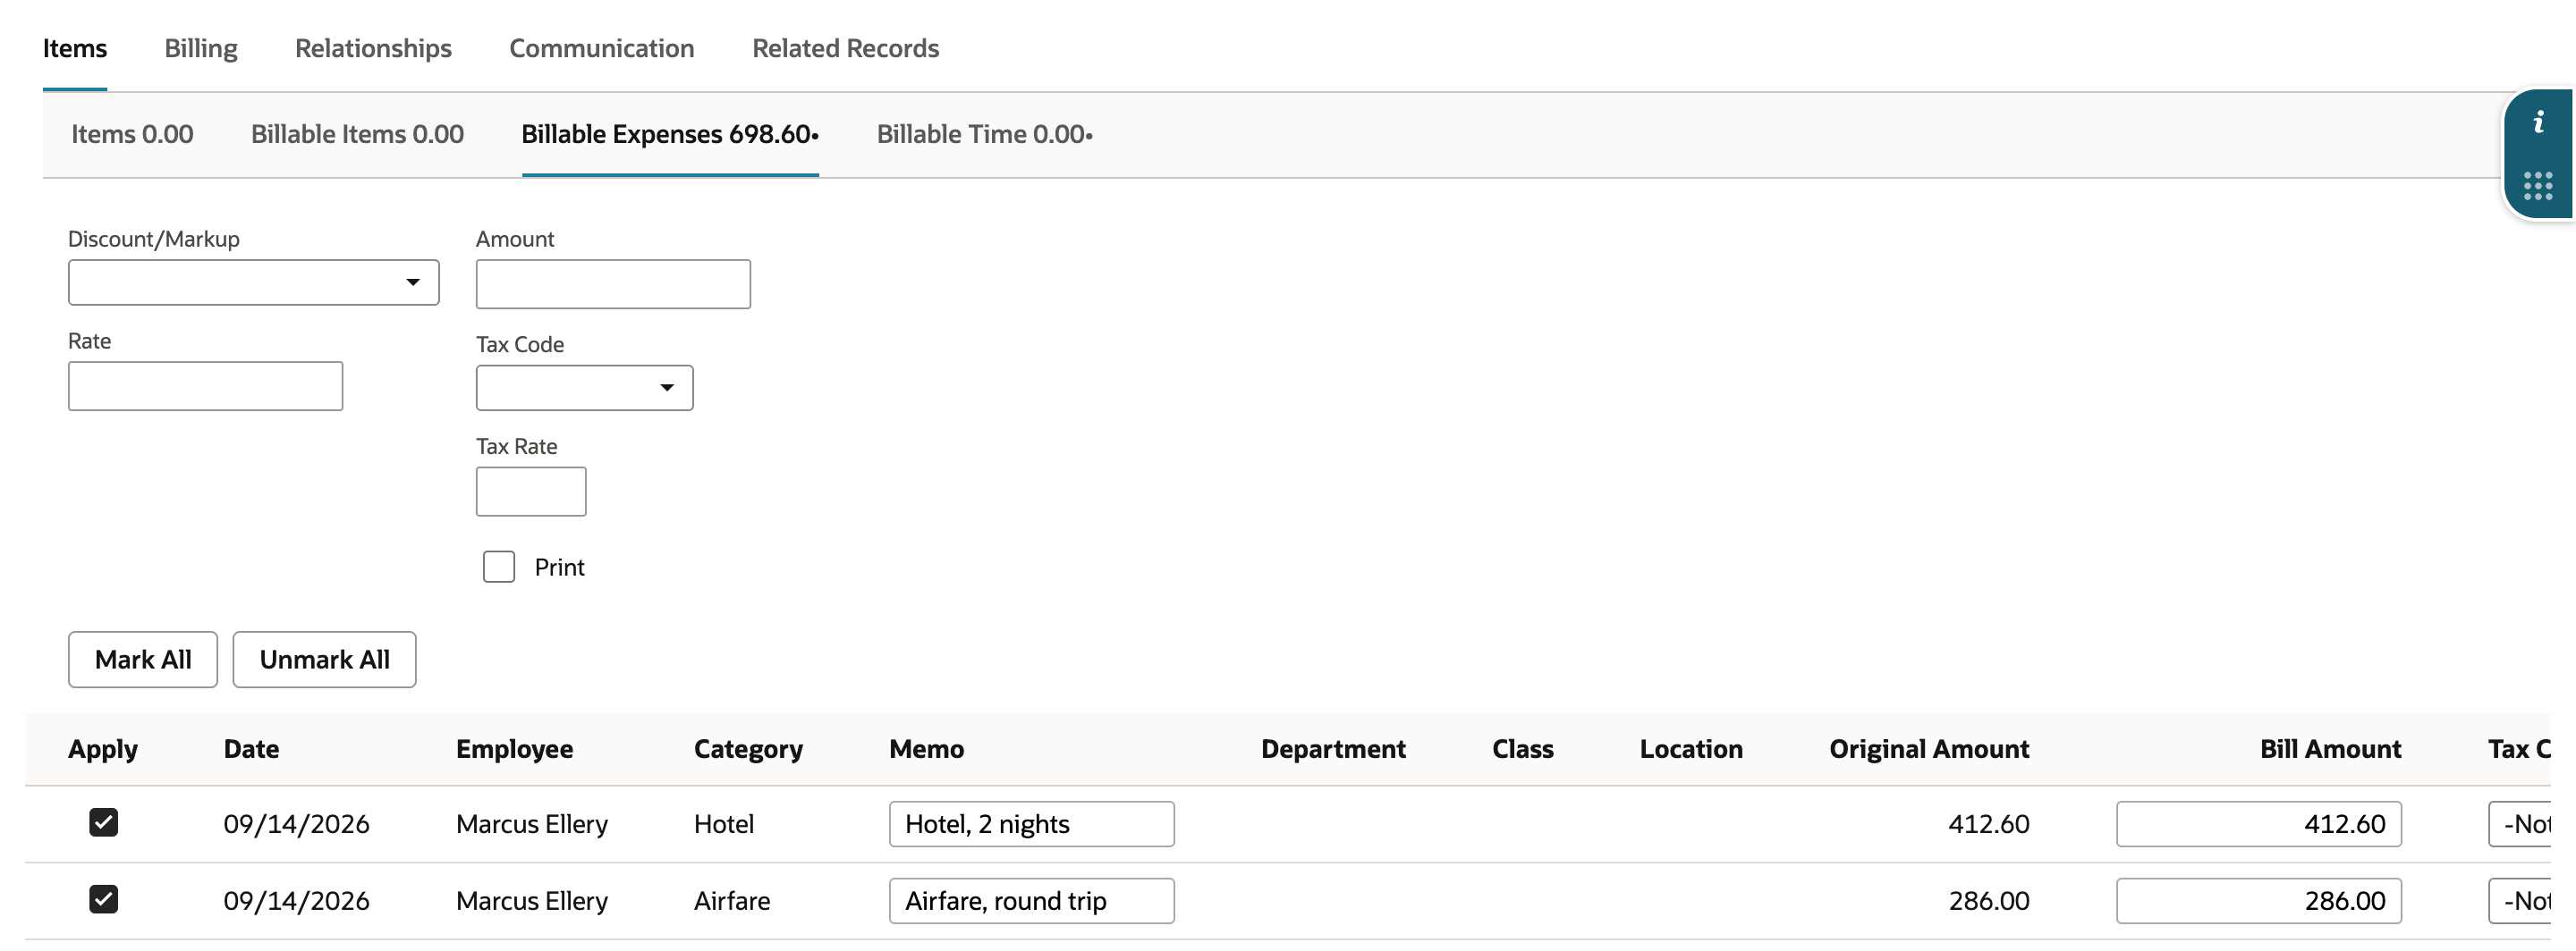Open the Communication tab
Viewport: 2576px width, 951px height.
point(602,48)
